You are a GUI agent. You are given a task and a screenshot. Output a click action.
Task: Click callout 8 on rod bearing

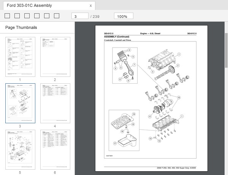(120, 80)
